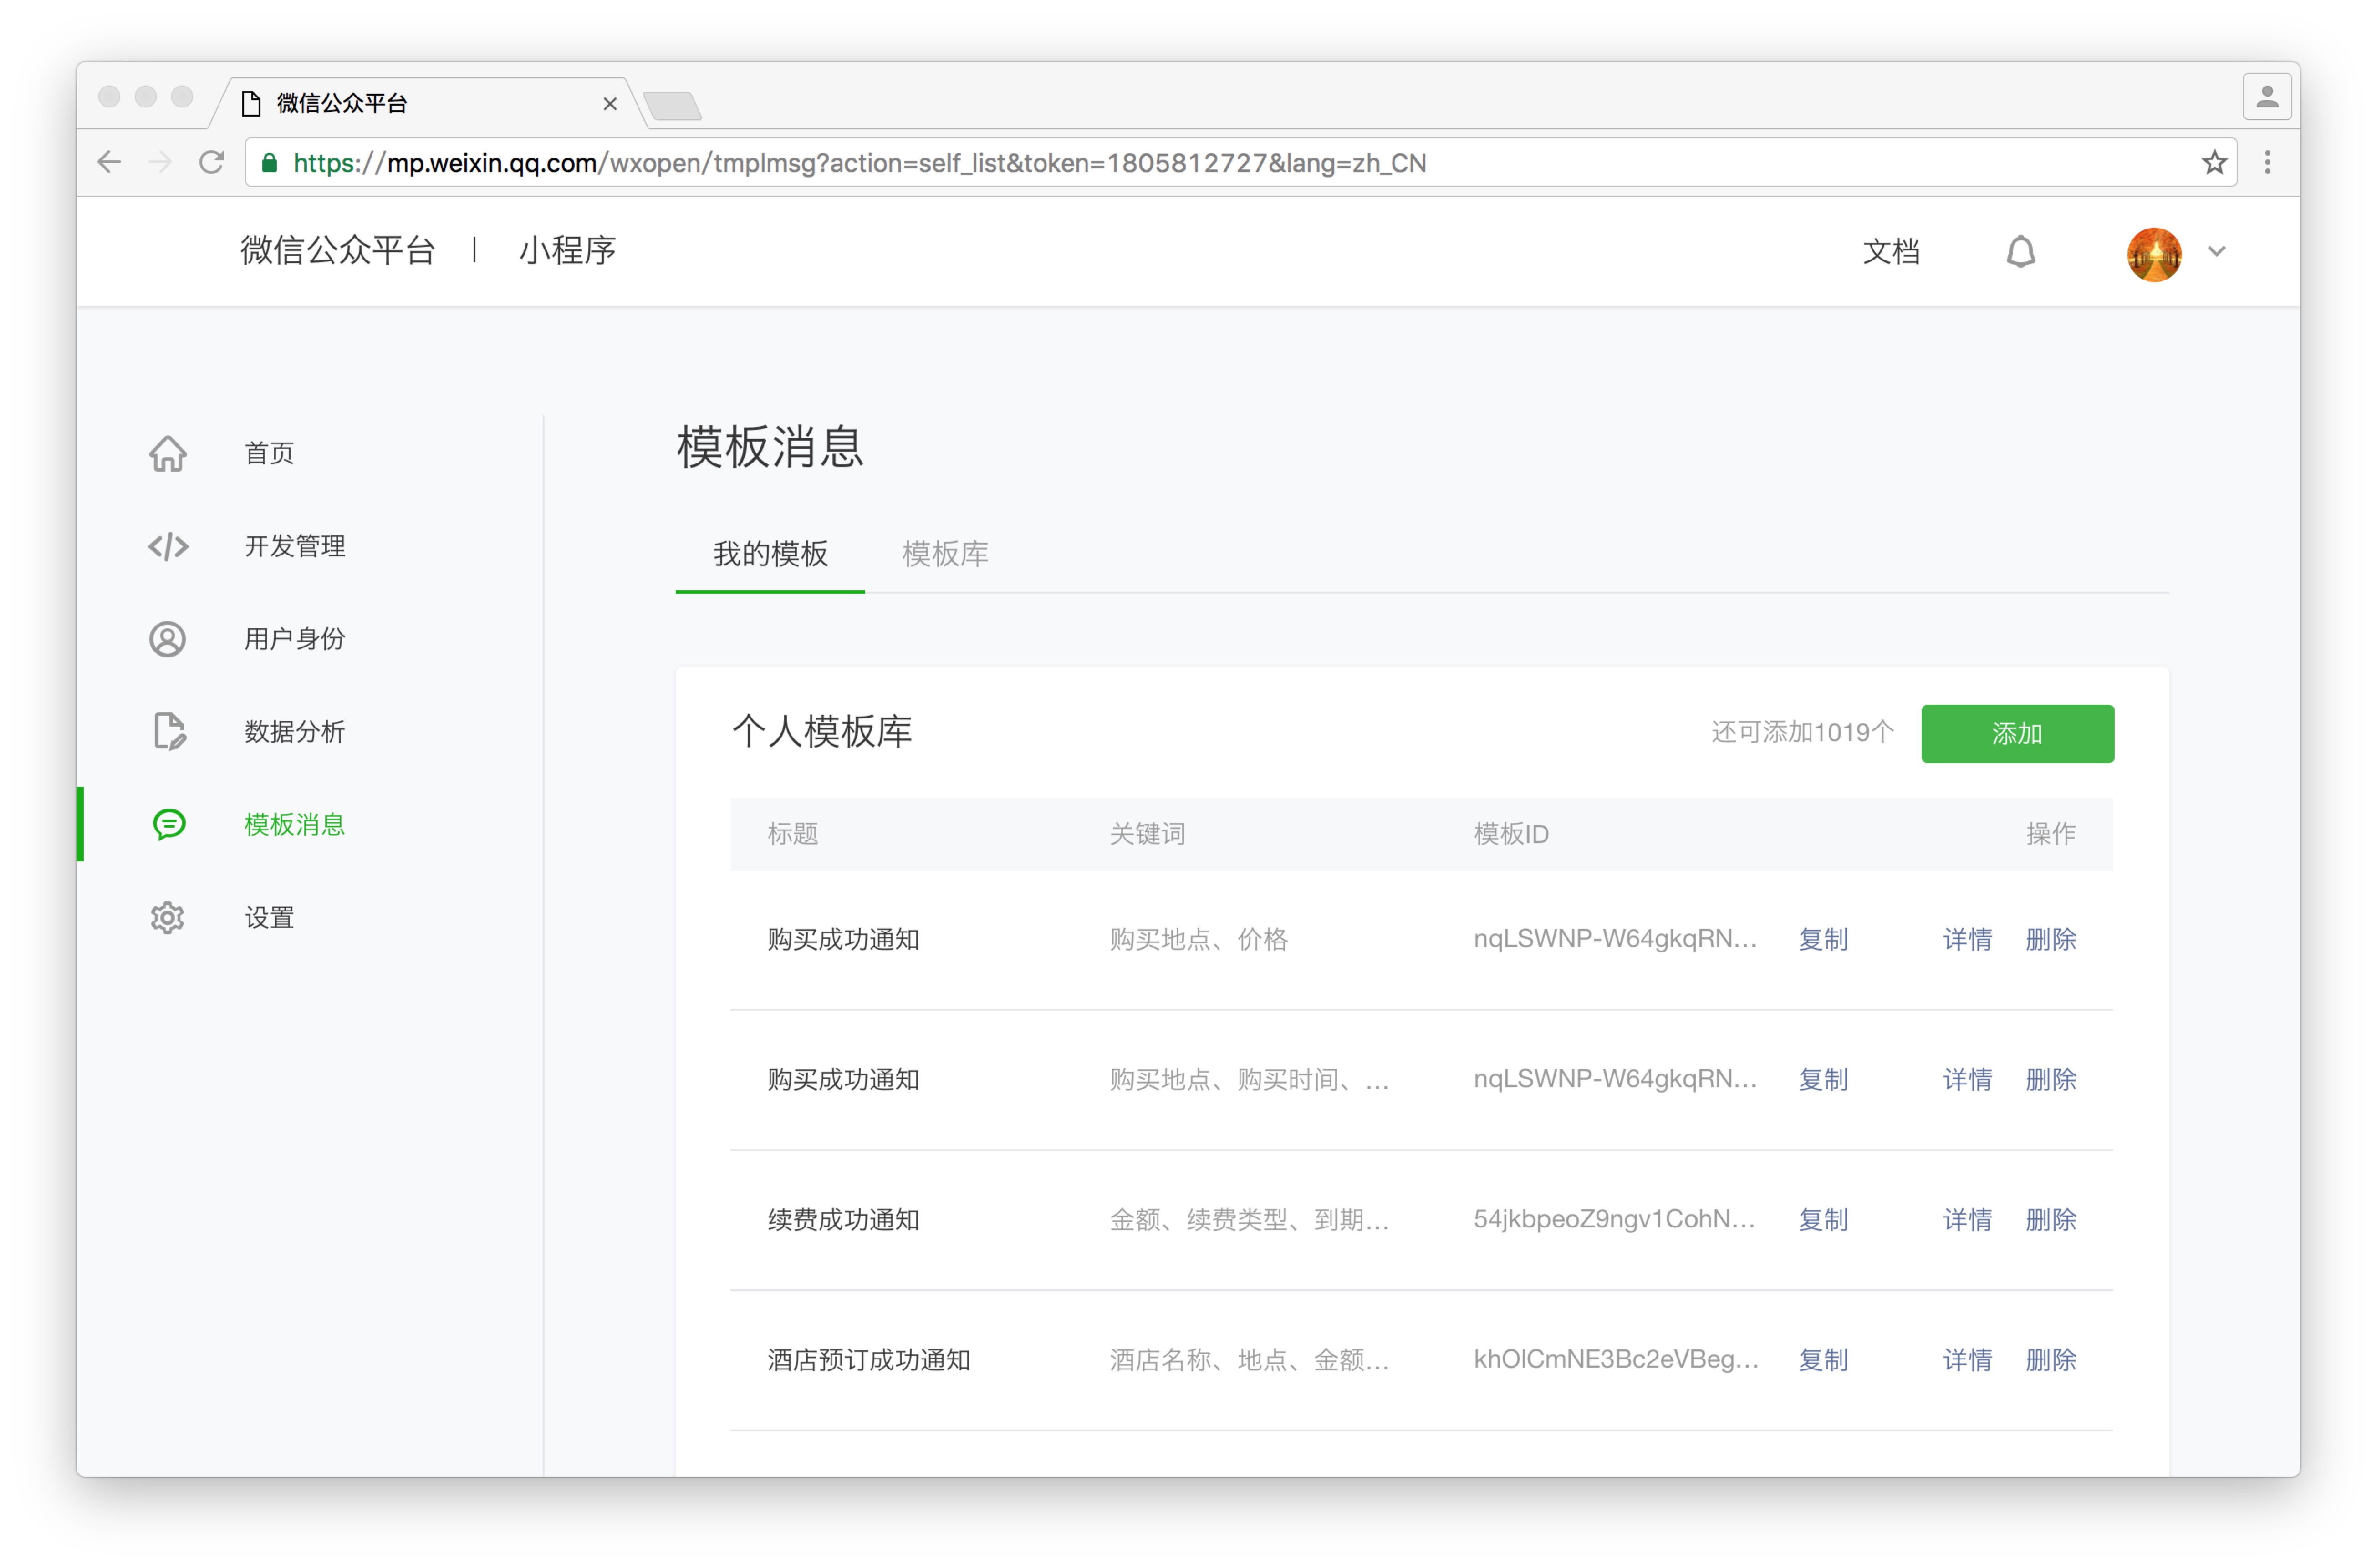Viewport: 2377px width, 1568px height.
Task: Copy the 续费成功通知 template with 复制
Action: pos(1823,1219)
